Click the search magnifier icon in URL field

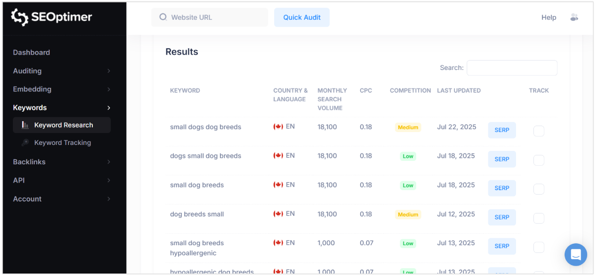pos(163,17)
